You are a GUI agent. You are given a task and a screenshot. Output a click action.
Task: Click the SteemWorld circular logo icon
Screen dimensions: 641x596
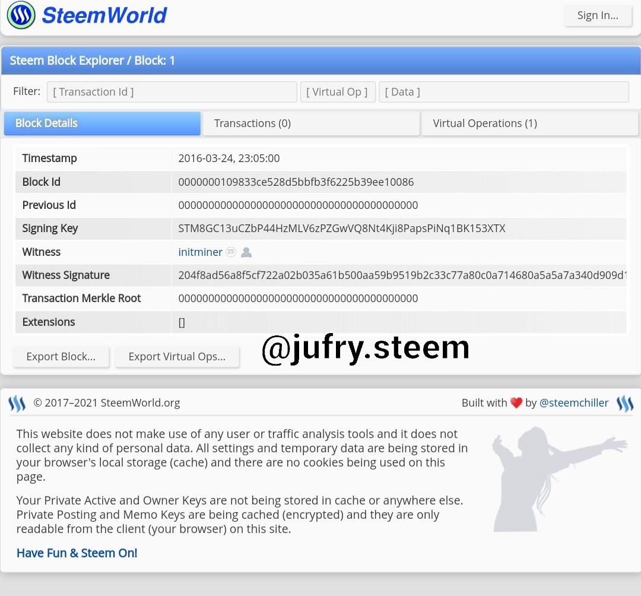pyautogui.click(x=21, y=15)
